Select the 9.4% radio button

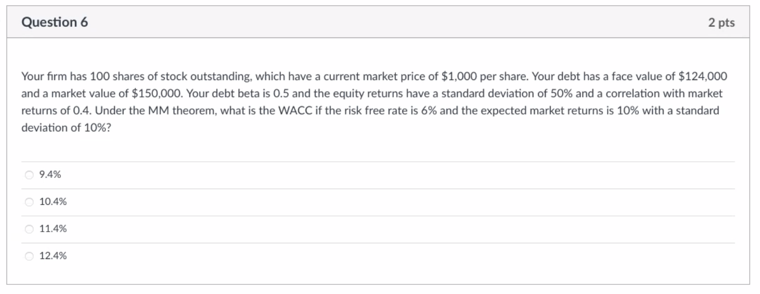click(28, 175)
